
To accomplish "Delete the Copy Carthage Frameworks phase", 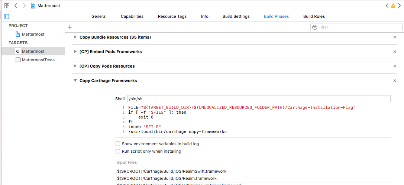I will [x=395, y=81].
